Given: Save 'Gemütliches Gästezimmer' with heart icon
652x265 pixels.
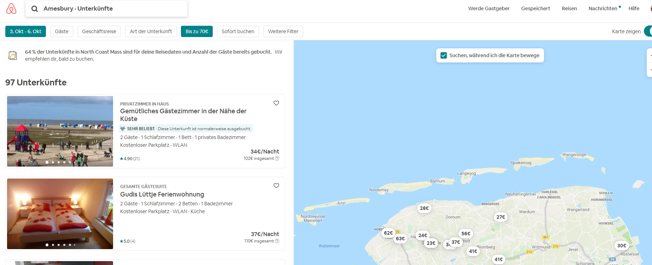Looking at the screenshot, I should tap(276, 103).
